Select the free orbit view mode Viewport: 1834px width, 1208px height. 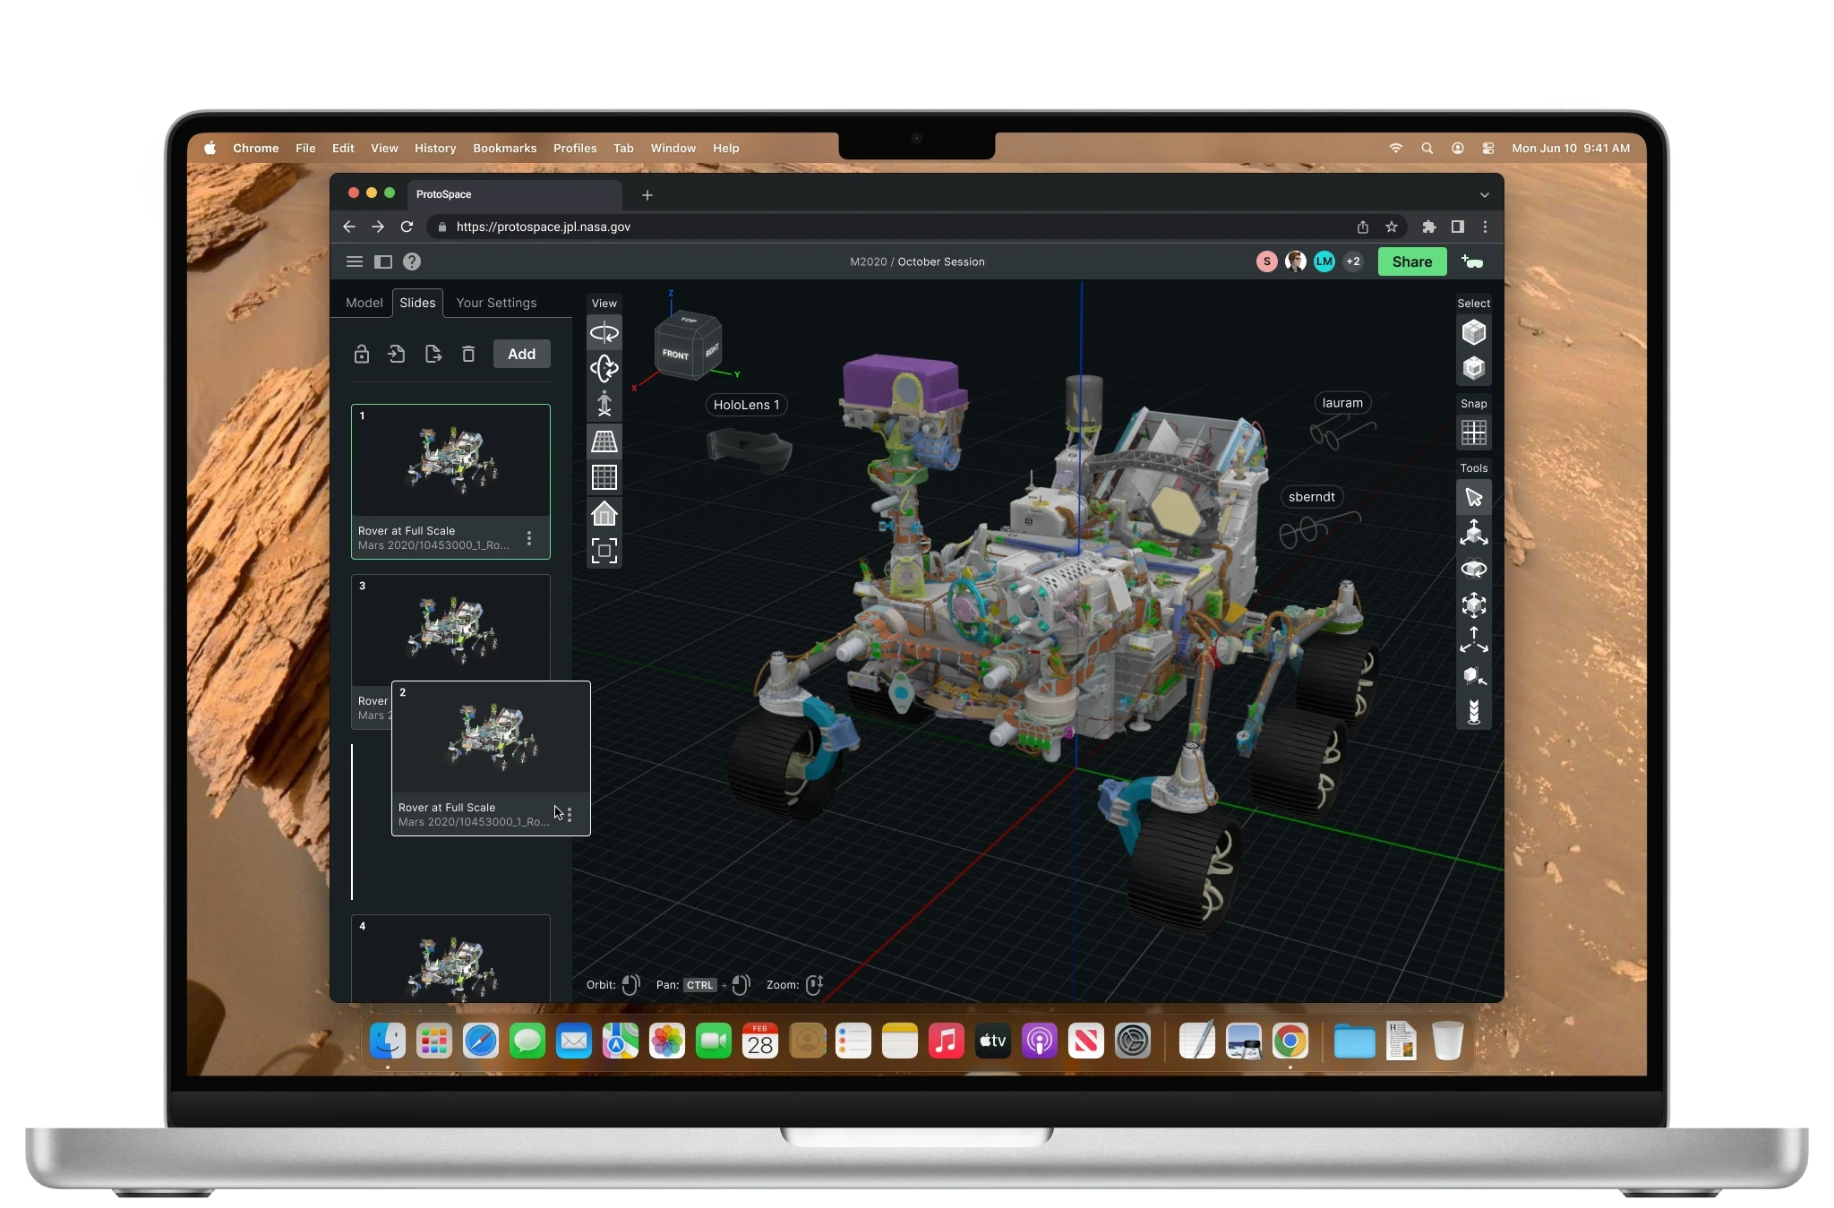coord(604,368)
